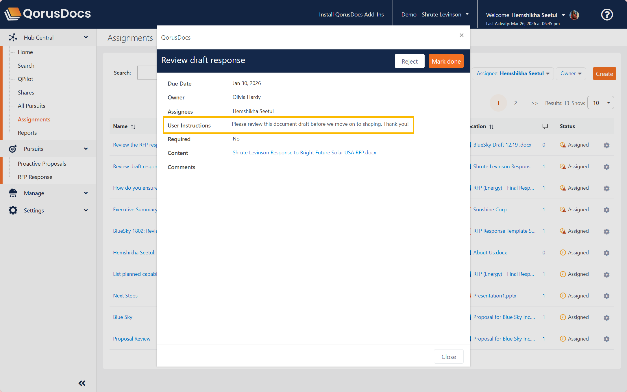Expand the Hub Central section
Image resolution: width=627 pixels, height=392 pixels.
(x=86, y=37)
